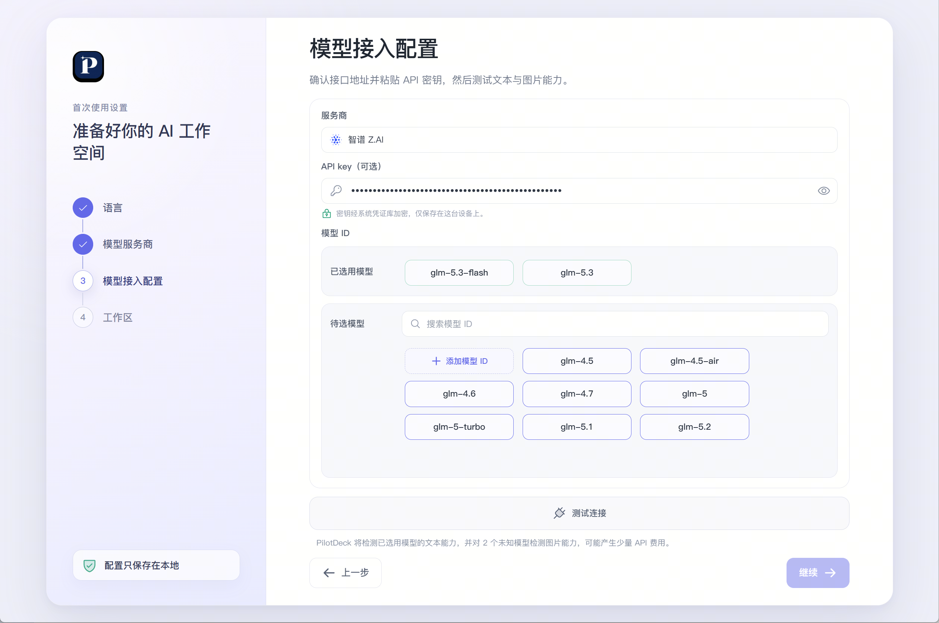Show the API key with eye icon
This screenshot has height=623, width=939.
823,191
